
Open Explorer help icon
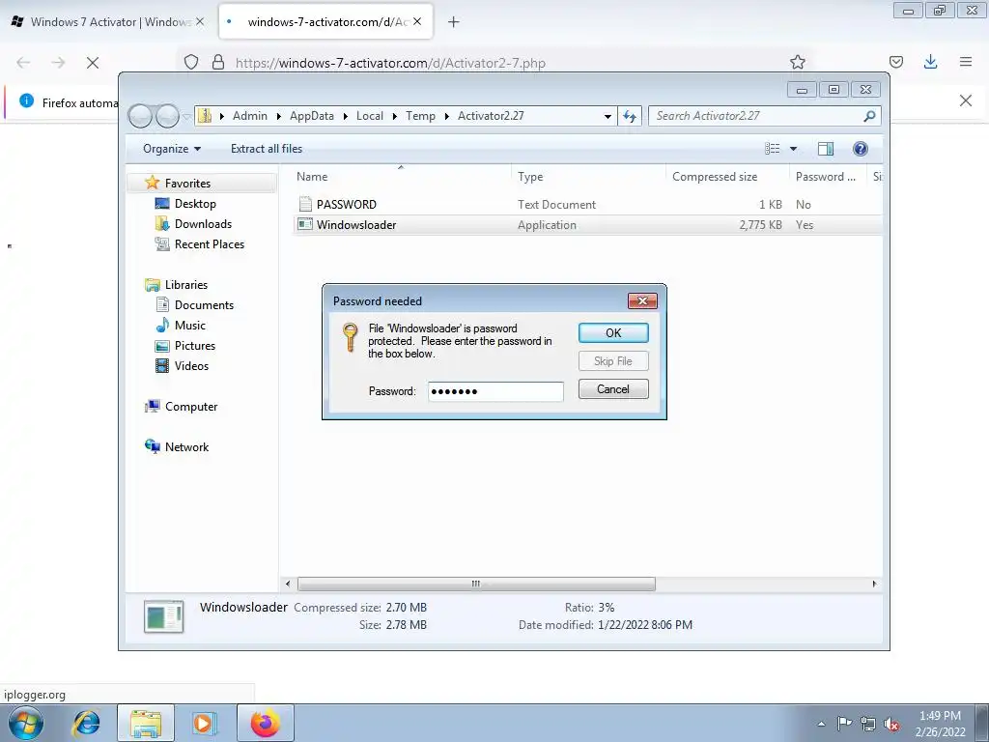[861, 149]
